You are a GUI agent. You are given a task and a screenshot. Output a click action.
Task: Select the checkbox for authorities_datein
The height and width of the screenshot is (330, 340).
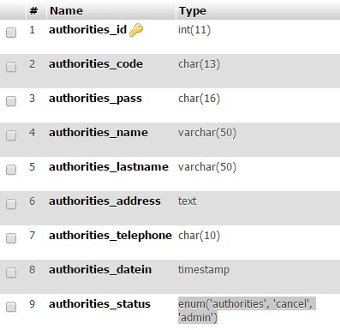(x=11, y=273)
